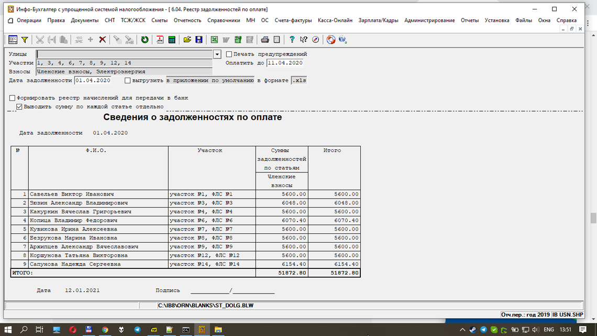Open Telegram from the taskbar

(x=137, y=330)
